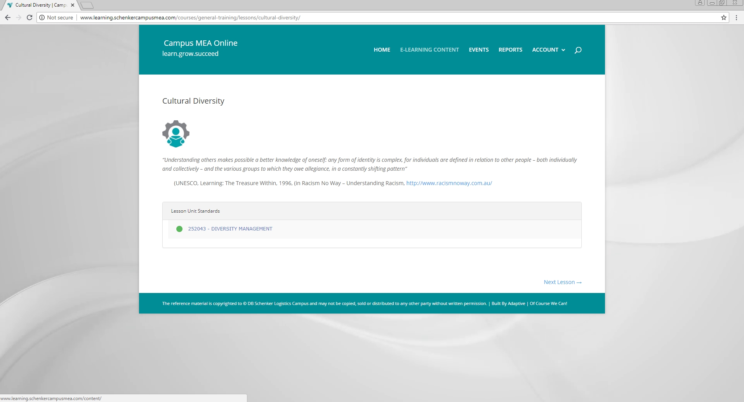Image resolution: width=744 pixels, height=402 pixels.
Task: Click the browser address bar URL
Action: (190, 17)
